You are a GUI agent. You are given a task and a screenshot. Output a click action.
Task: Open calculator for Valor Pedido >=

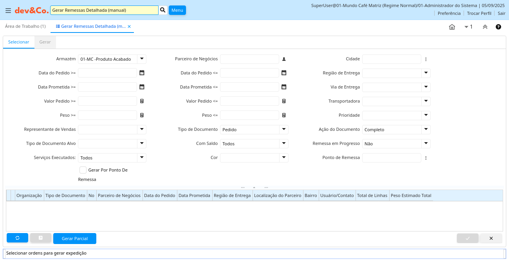click(x=142, y=101)
